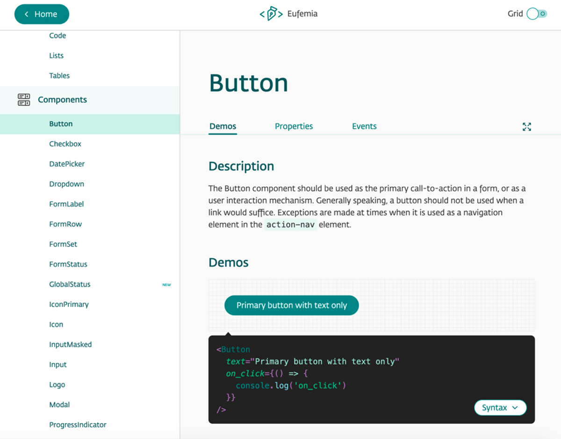The height and width of the screenshot is (439, 561).
Task: Click console.log line in code block
Action: (x=291, y=386)
